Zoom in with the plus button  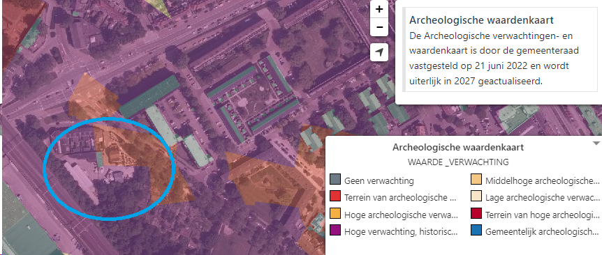[x=379, y=10]
